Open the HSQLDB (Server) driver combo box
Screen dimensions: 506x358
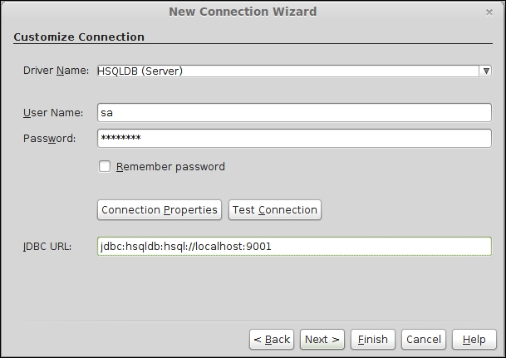pos(294,71)
